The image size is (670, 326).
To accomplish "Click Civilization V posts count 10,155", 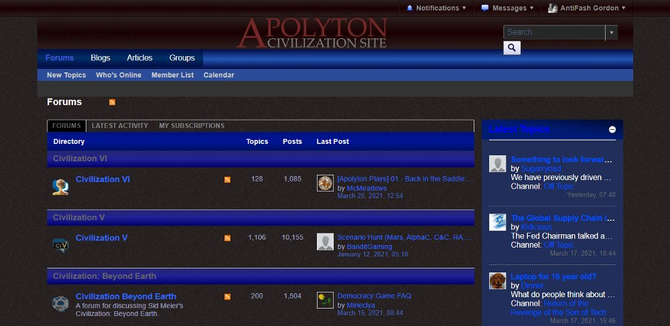I will point(292,237).
